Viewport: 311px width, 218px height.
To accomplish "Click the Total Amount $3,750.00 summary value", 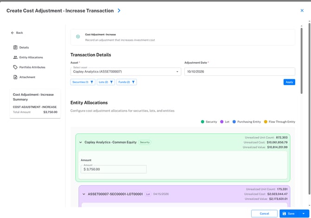I will [x=51, y=112].
